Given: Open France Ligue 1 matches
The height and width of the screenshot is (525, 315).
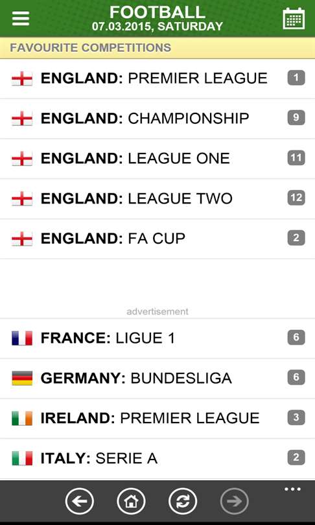Looking at the screenshot, I should (157, 338).
